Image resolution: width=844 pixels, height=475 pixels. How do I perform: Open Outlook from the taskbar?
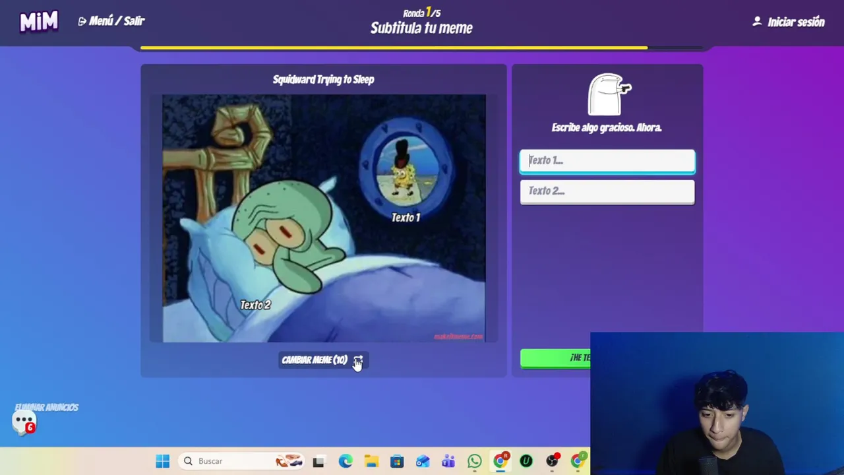(423, 461)
